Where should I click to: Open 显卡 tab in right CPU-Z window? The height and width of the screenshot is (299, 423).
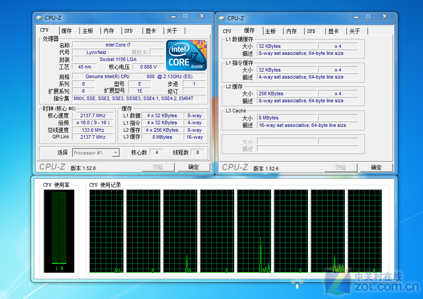[333, 31]
